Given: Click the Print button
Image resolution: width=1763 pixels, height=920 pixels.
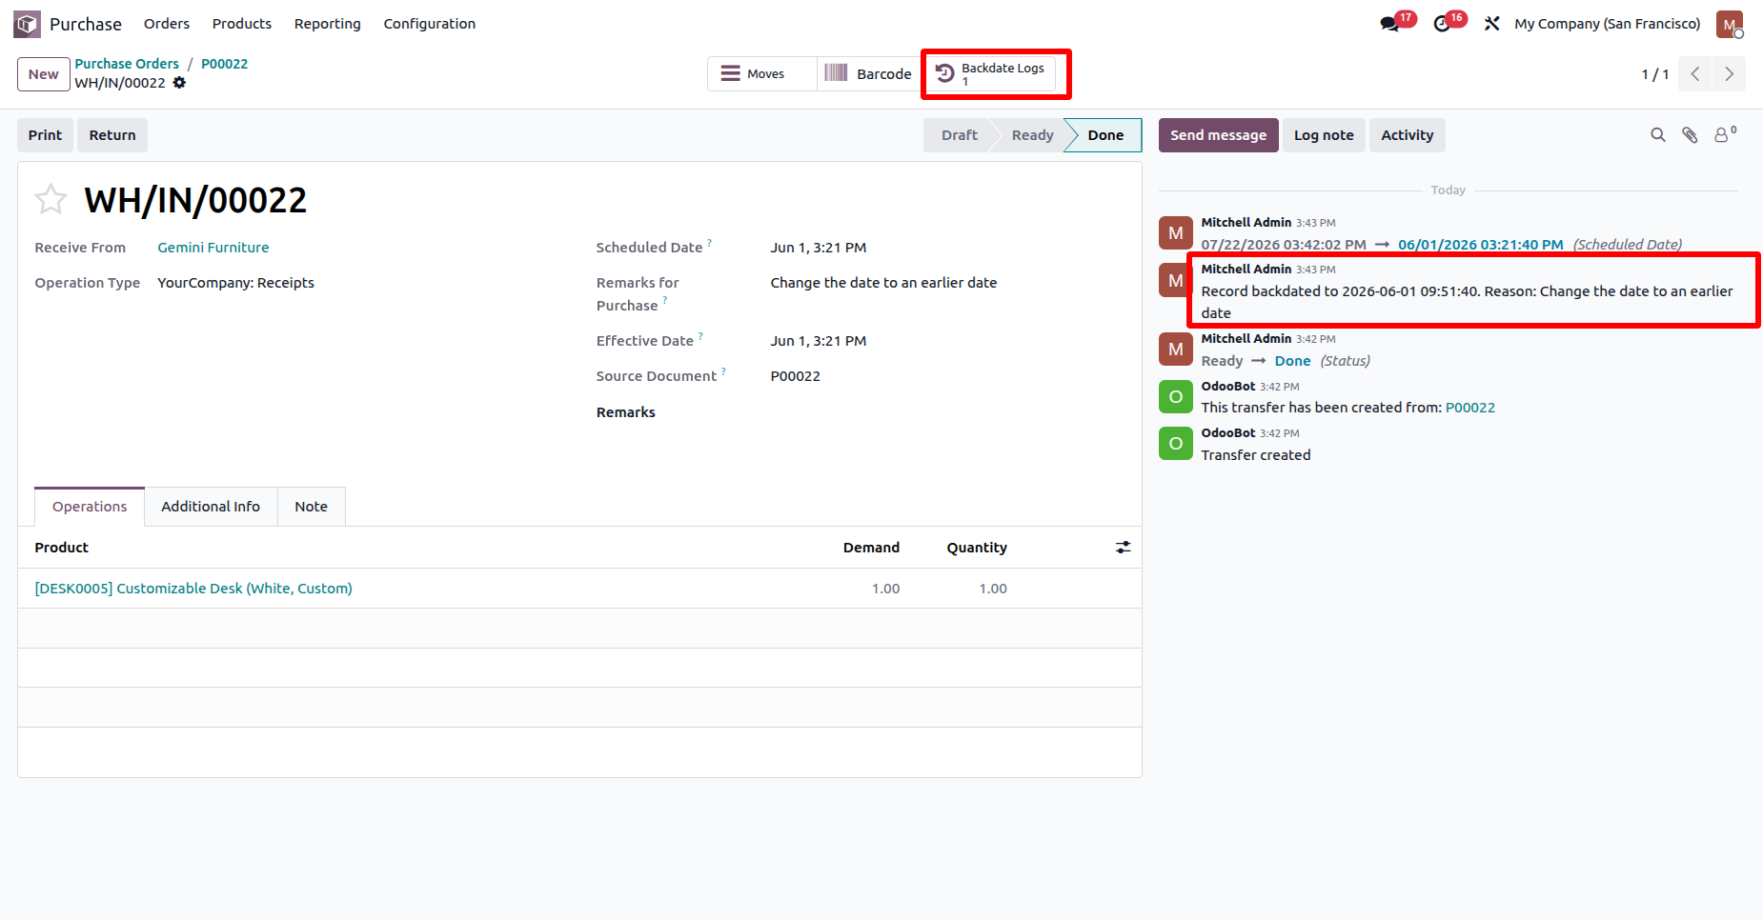Looking at the screenshot, I should (x=45, y=135).
